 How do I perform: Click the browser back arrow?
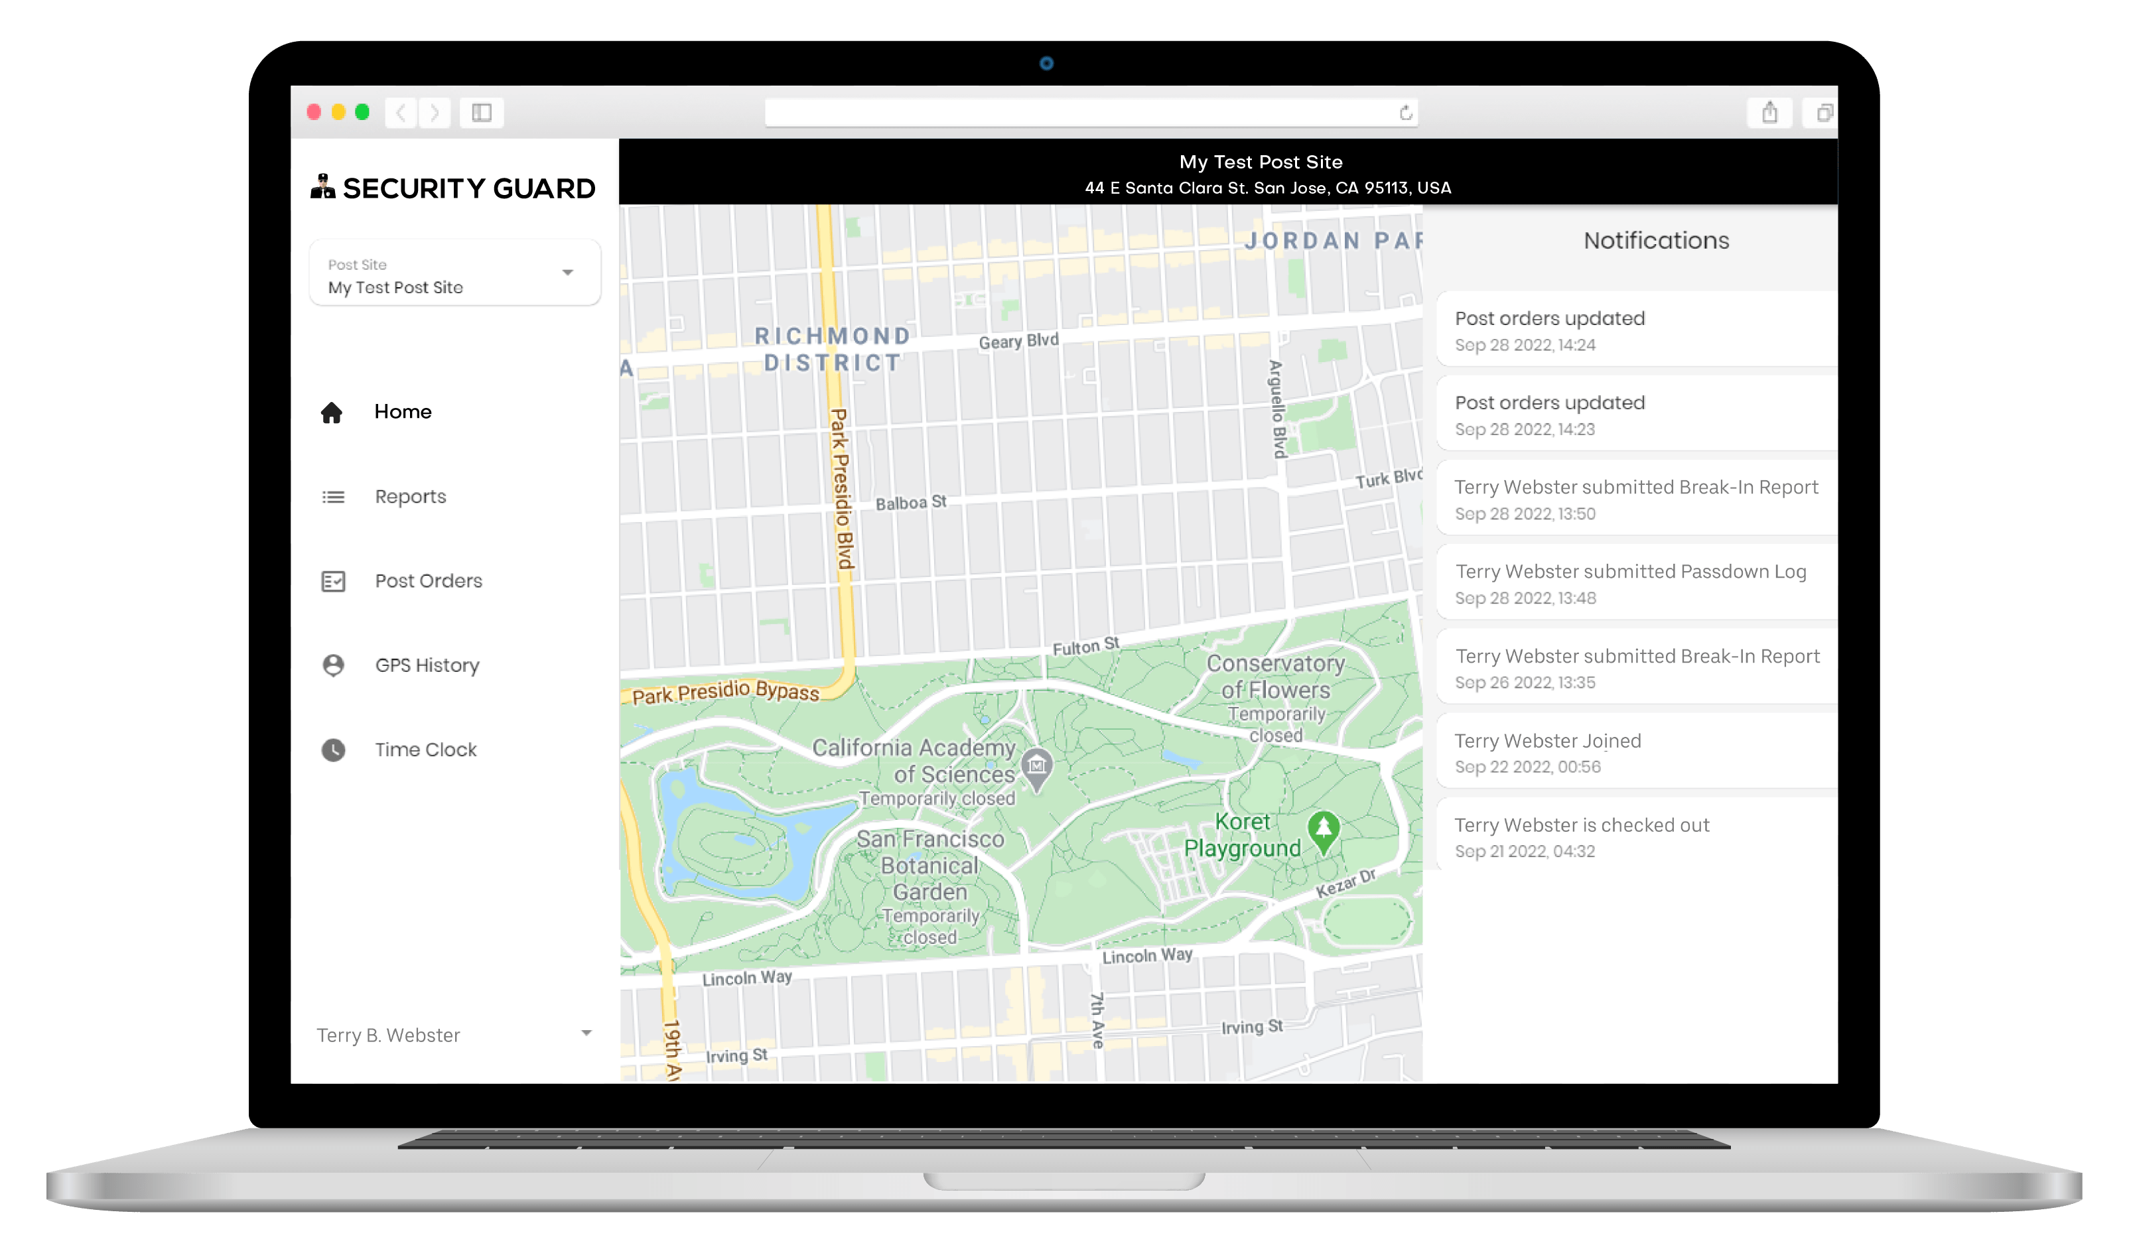(x=401, y=112)
